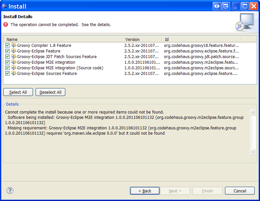Sort list by Version column header

coord(142,39)
